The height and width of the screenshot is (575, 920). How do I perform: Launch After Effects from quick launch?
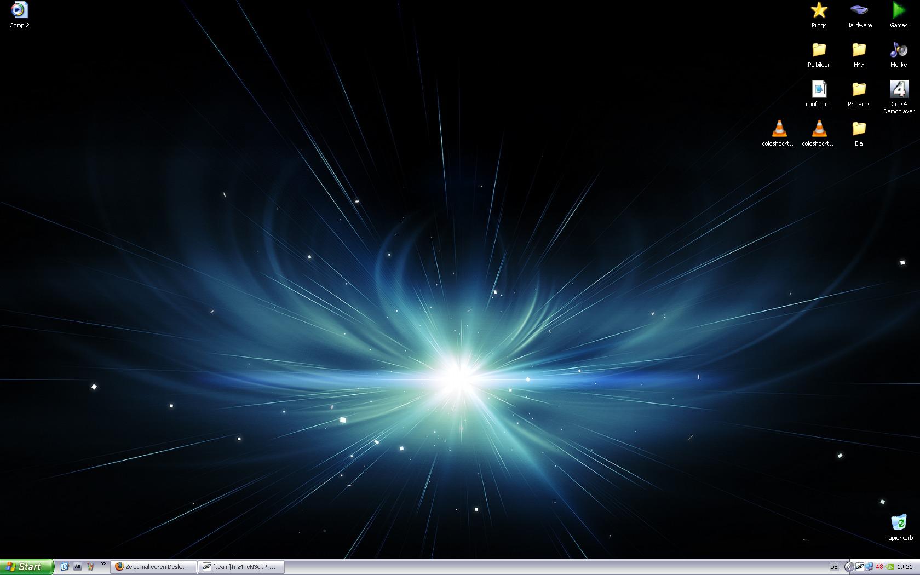77,567
